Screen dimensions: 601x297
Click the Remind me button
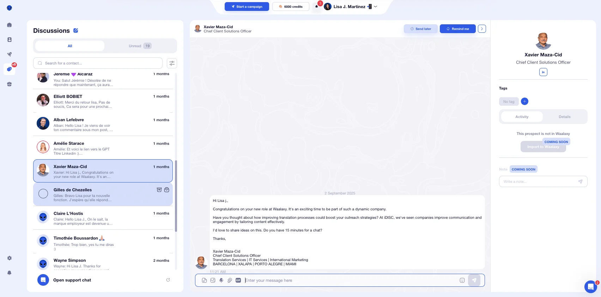(x=458, y=29)
